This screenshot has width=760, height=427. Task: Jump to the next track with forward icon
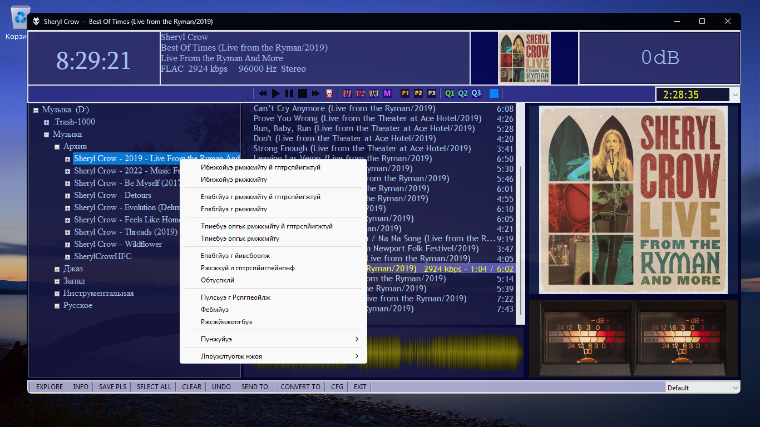click(316, 93)
